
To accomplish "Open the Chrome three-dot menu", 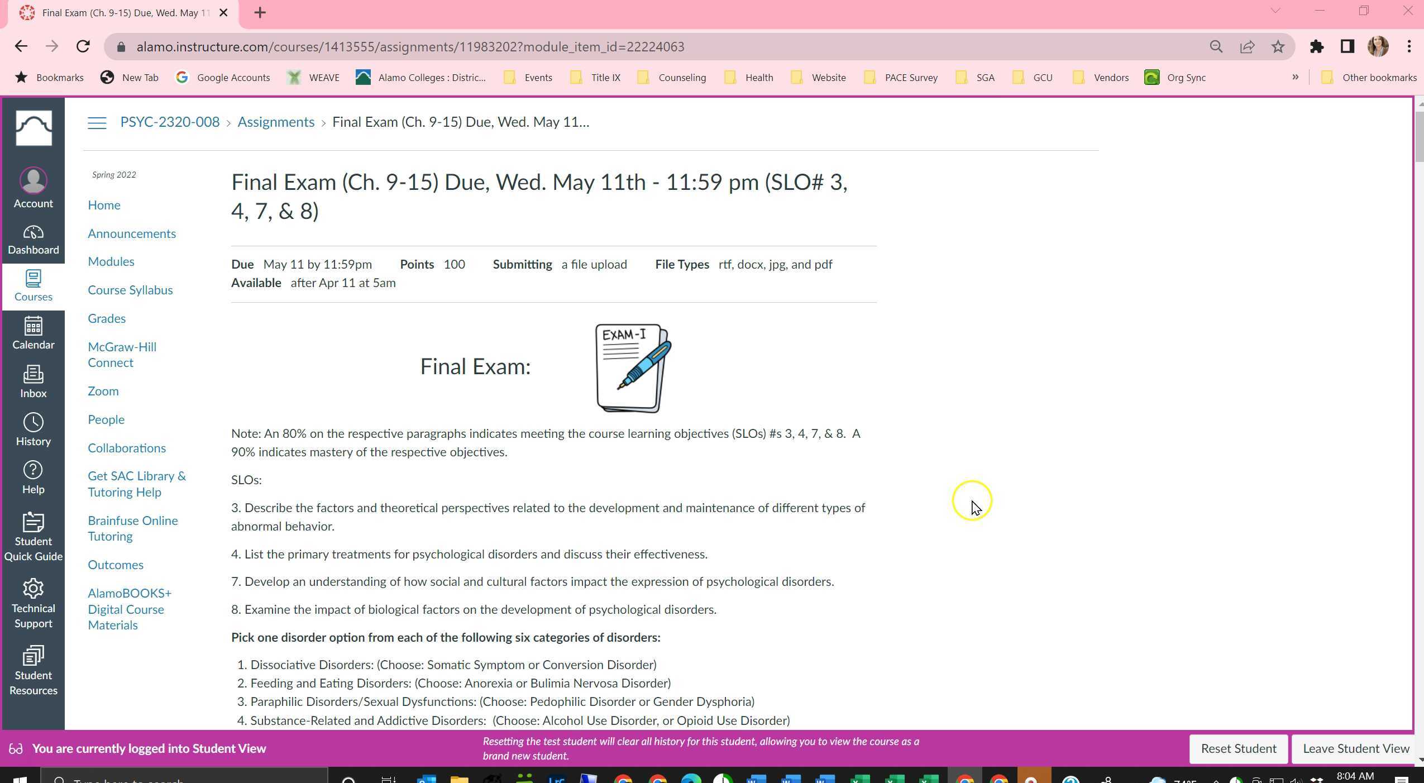I will [x=1409, y=47].
